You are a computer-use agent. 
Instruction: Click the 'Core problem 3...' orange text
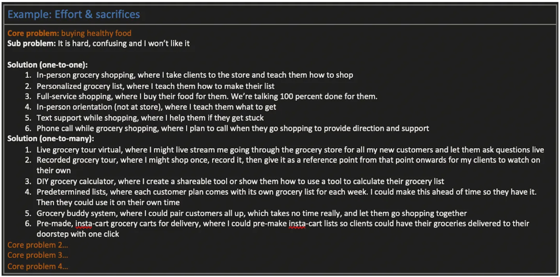pos(38,255)
